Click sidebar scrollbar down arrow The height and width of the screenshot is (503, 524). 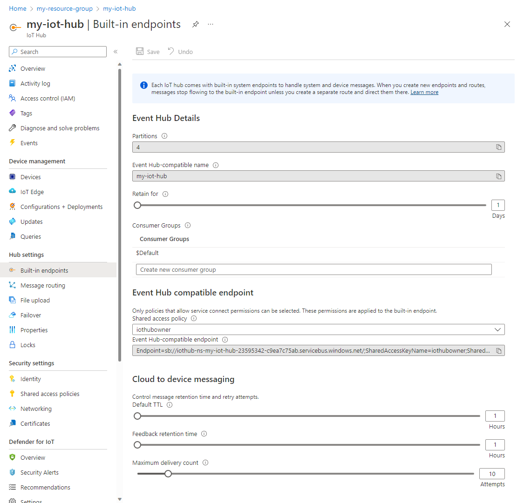click(120, 499)
